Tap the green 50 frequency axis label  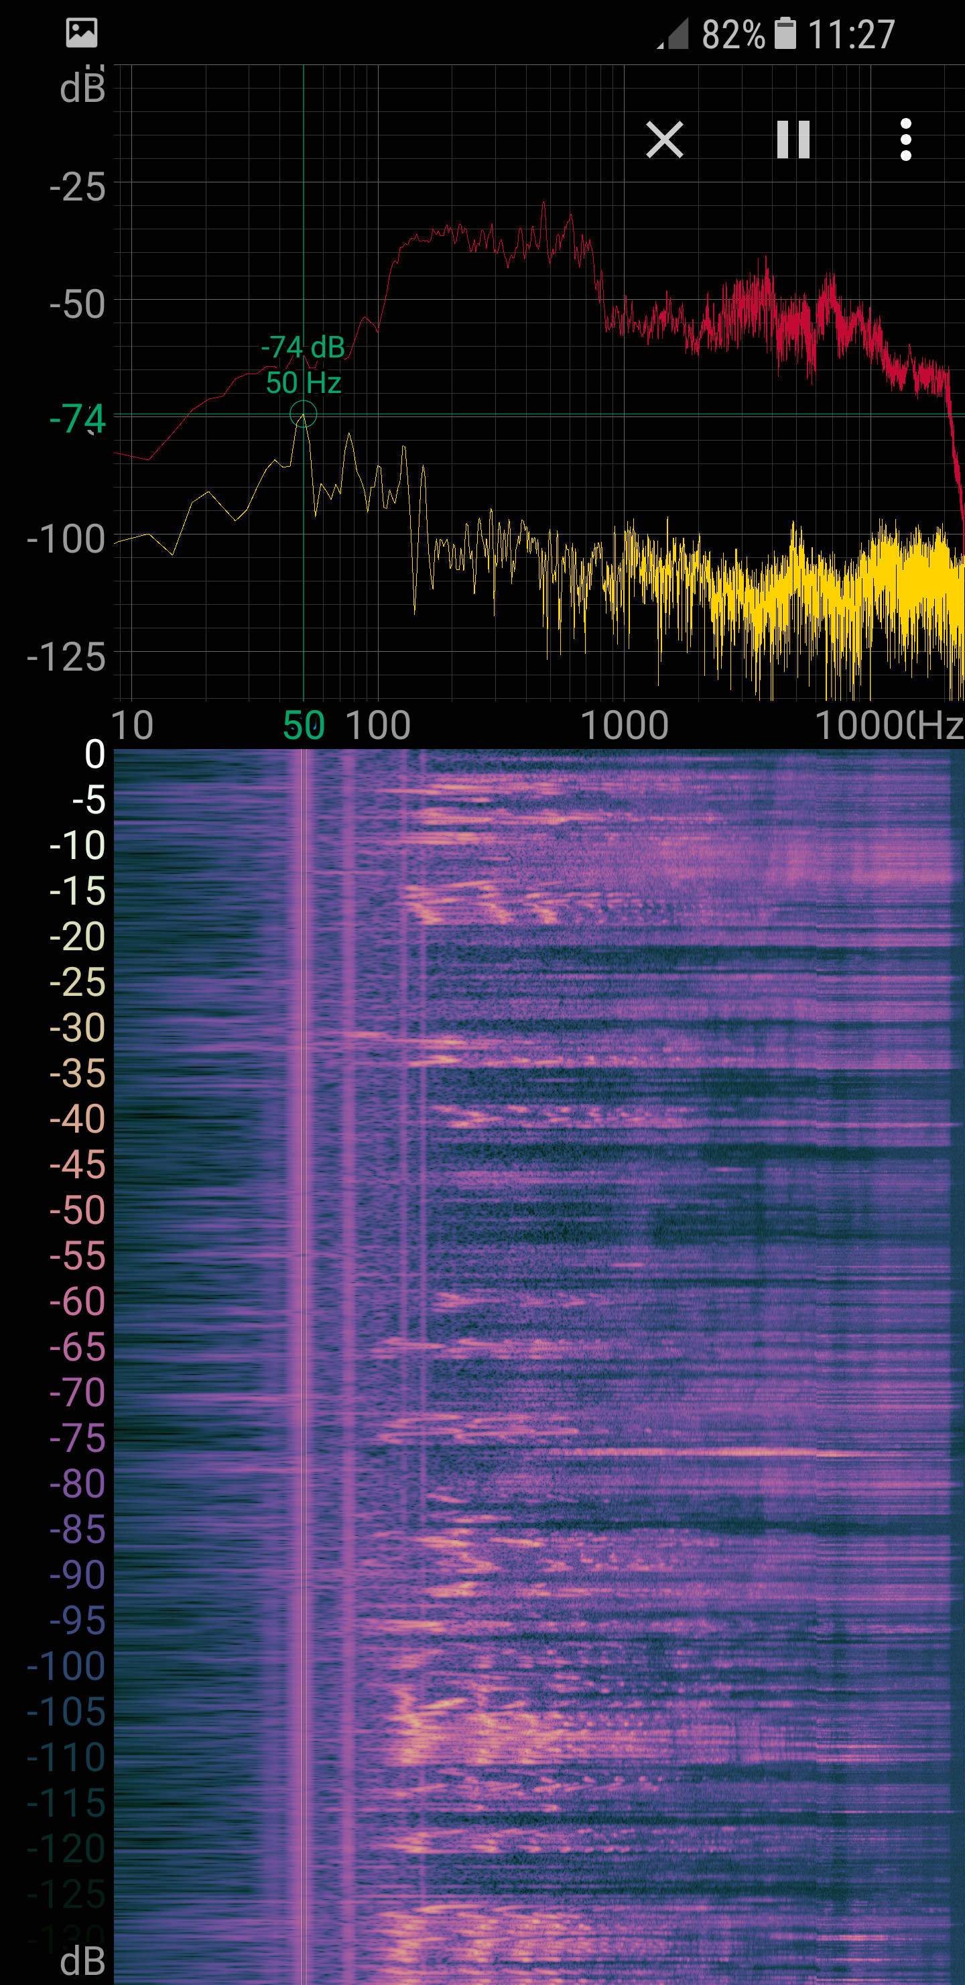[303, 725]
